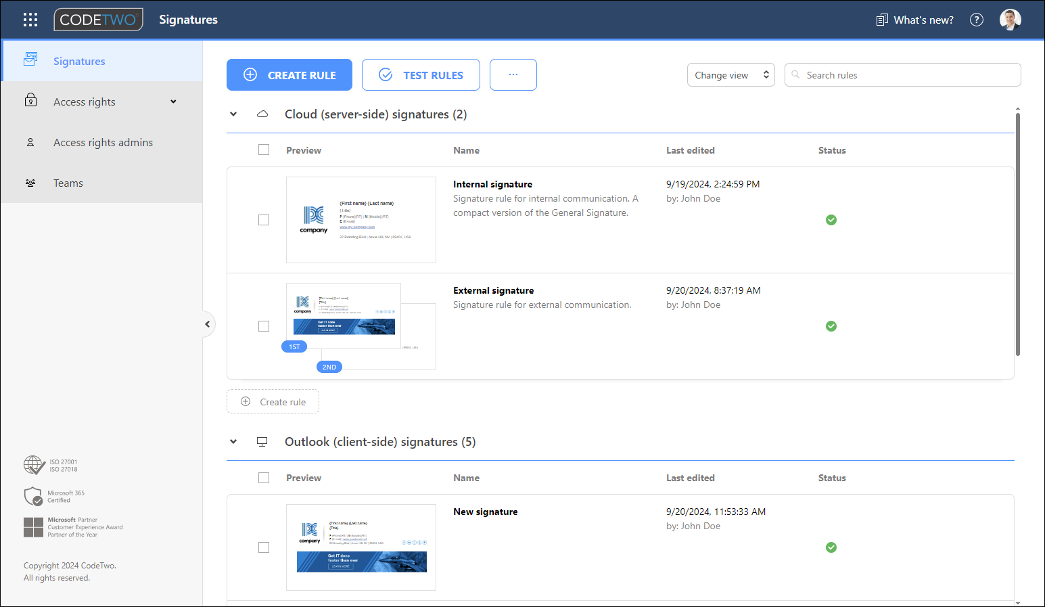Collapse the Outlook (client-side) signatures section

(x=233, y=442)
